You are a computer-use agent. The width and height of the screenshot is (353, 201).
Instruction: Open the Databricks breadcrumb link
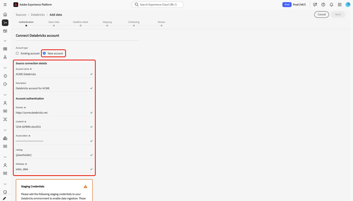(38, 15)
